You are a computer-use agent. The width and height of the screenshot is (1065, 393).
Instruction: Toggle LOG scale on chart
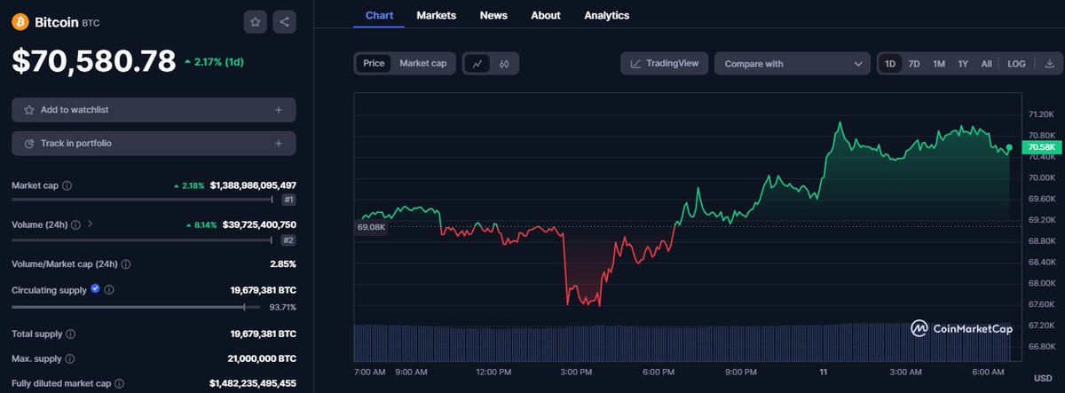click(x=1016, y=64)
